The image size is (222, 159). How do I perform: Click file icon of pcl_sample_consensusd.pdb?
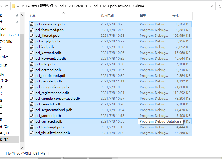tap(32, 99)
